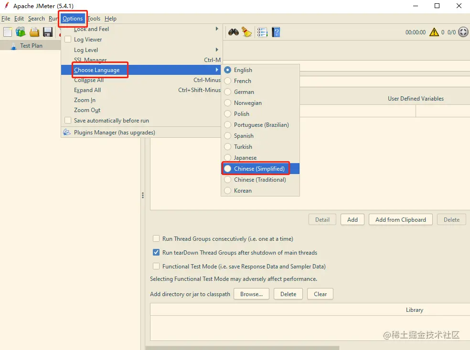Click the Help question mark icon

[x=276, y=32]
